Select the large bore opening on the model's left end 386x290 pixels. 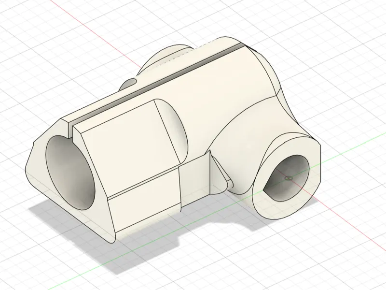(x=70, y=173)
